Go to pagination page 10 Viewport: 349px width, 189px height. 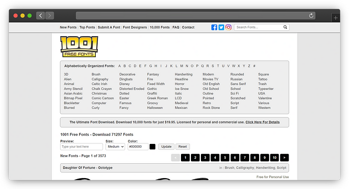274,158
